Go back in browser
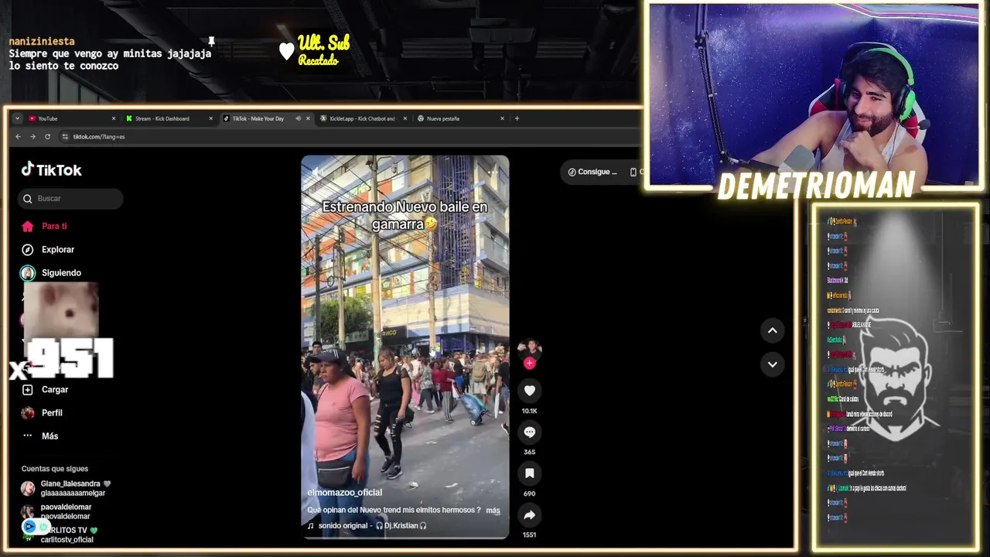990x557 pixels. 18,136
